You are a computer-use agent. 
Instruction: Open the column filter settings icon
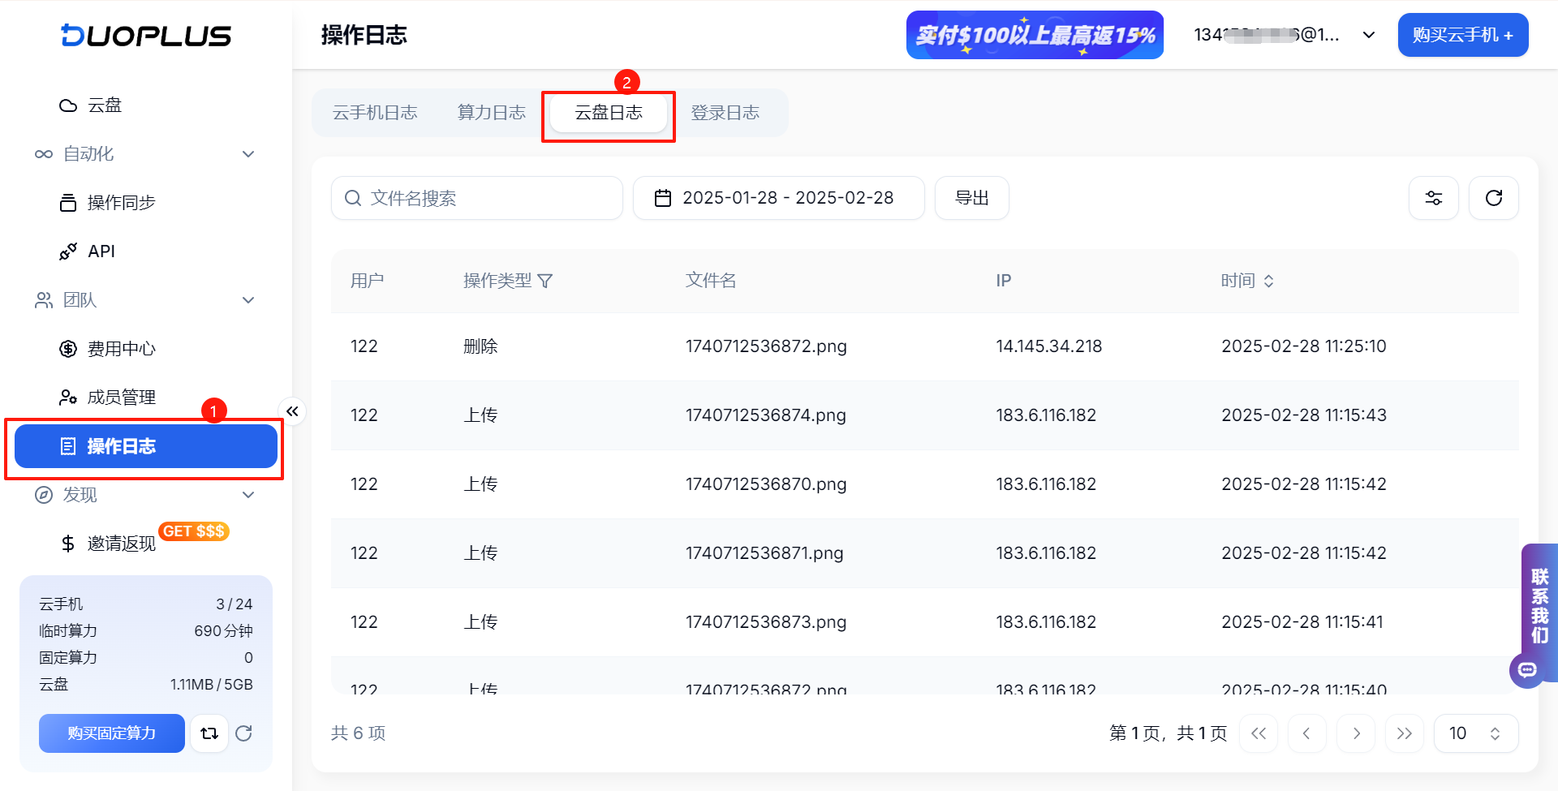pyautogui.click(x=1433, y=198)
